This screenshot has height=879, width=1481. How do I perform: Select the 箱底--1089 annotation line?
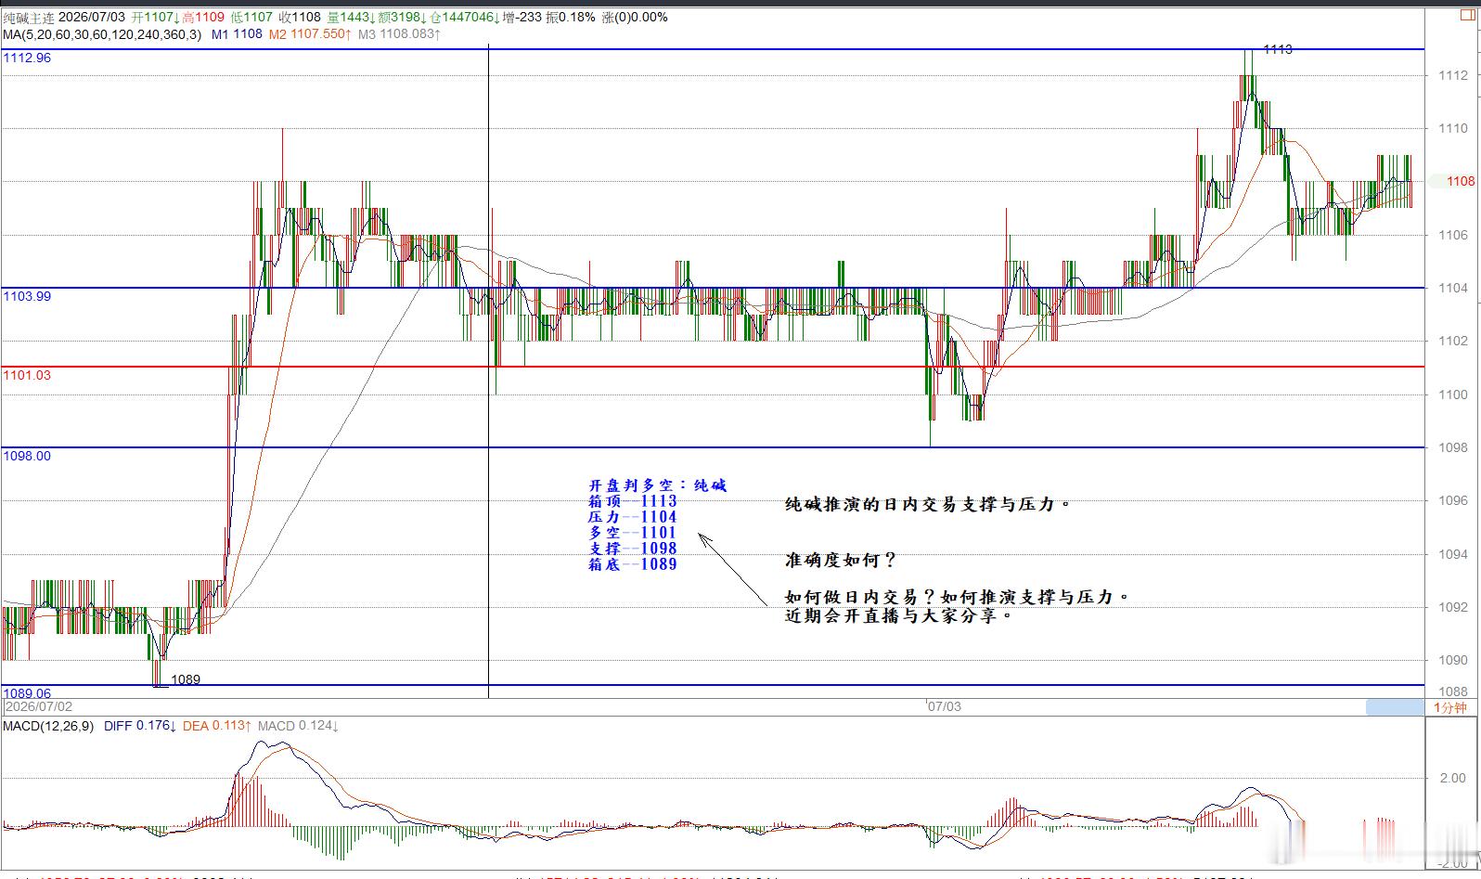point(633,564)
